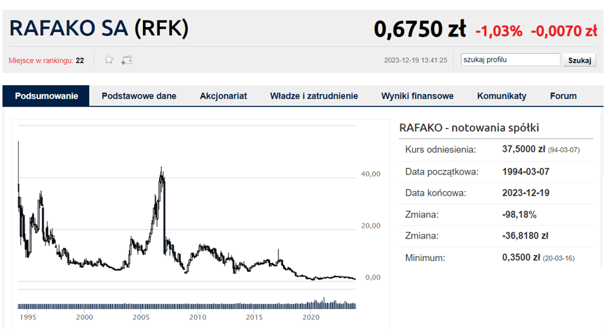Select the RAFAKO SA (RFK) heading
Image resolution: width=608 pixels, height=329 pixels.
point(99,29)
